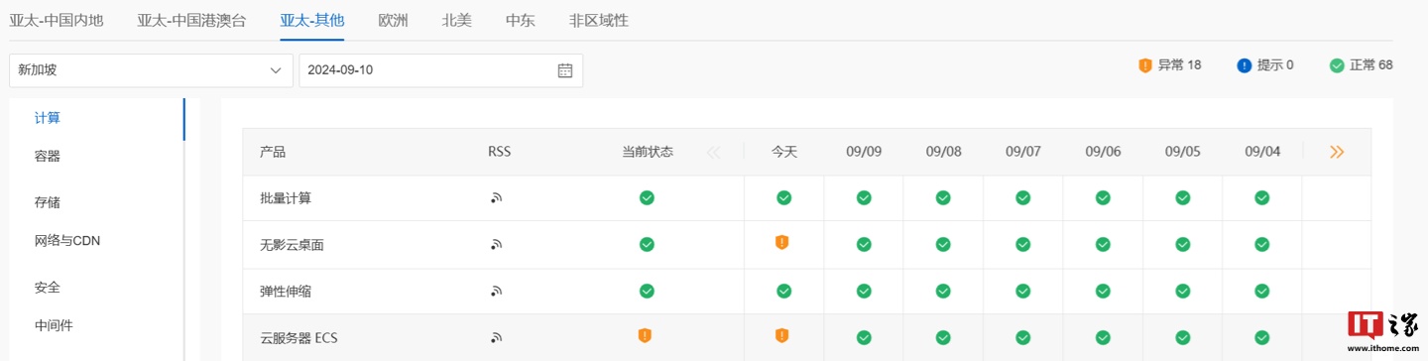Go to earlier dates with grey double-arrow
Screen dimensions: 1428x361
point(713,152)
